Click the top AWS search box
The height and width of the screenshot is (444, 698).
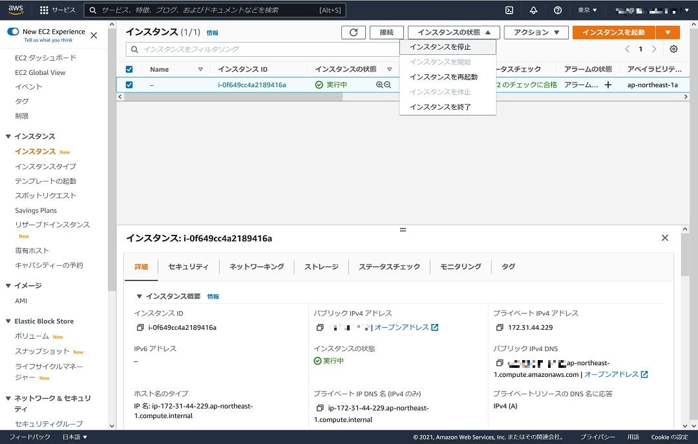click(215, 10)
